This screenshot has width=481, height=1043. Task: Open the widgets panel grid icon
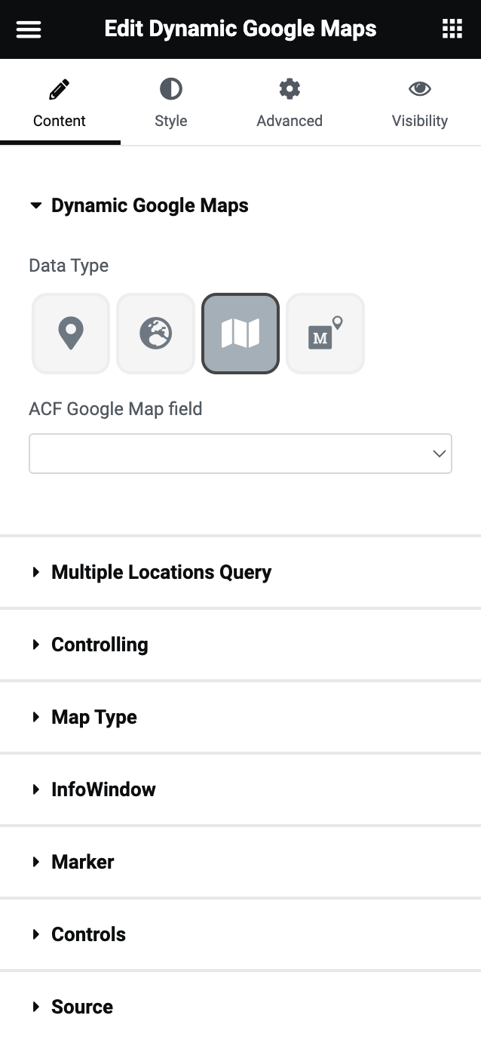(x=452, y=29)
